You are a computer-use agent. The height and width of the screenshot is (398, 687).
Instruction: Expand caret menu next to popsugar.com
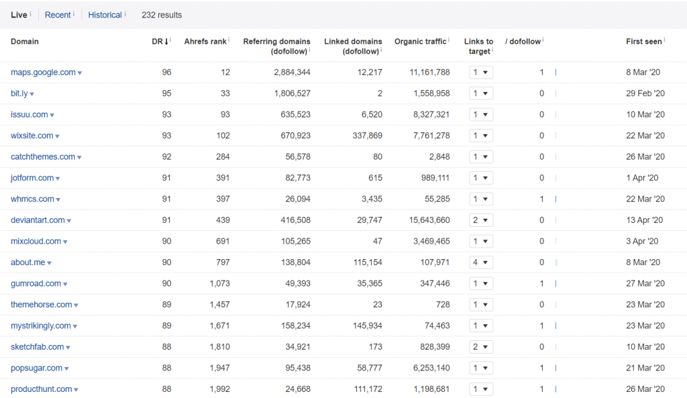point(66,368)
